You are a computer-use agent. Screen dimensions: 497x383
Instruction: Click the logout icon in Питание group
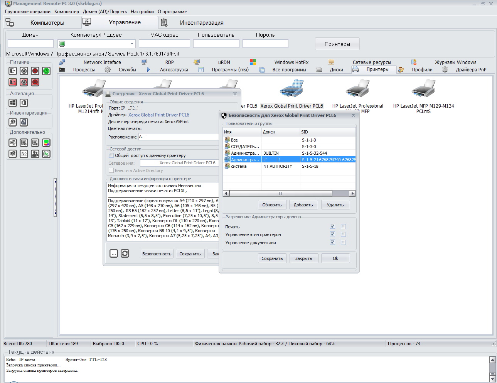point(13,71)
